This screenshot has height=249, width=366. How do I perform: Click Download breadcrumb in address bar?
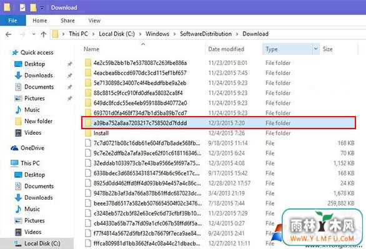255,34
